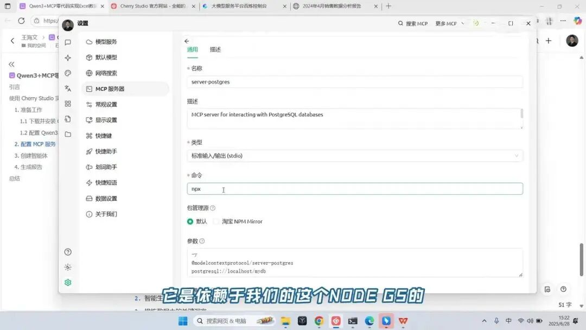
Task: Switch to the 通用 tab
Action: click(193, 49)
